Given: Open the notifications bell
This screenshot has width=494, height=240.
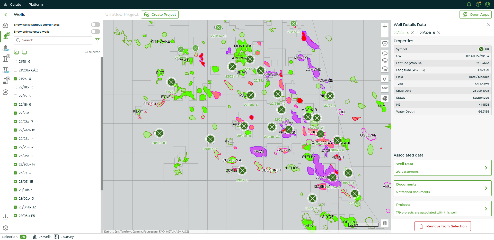Looking at the screenshot, I should (469, 4).
